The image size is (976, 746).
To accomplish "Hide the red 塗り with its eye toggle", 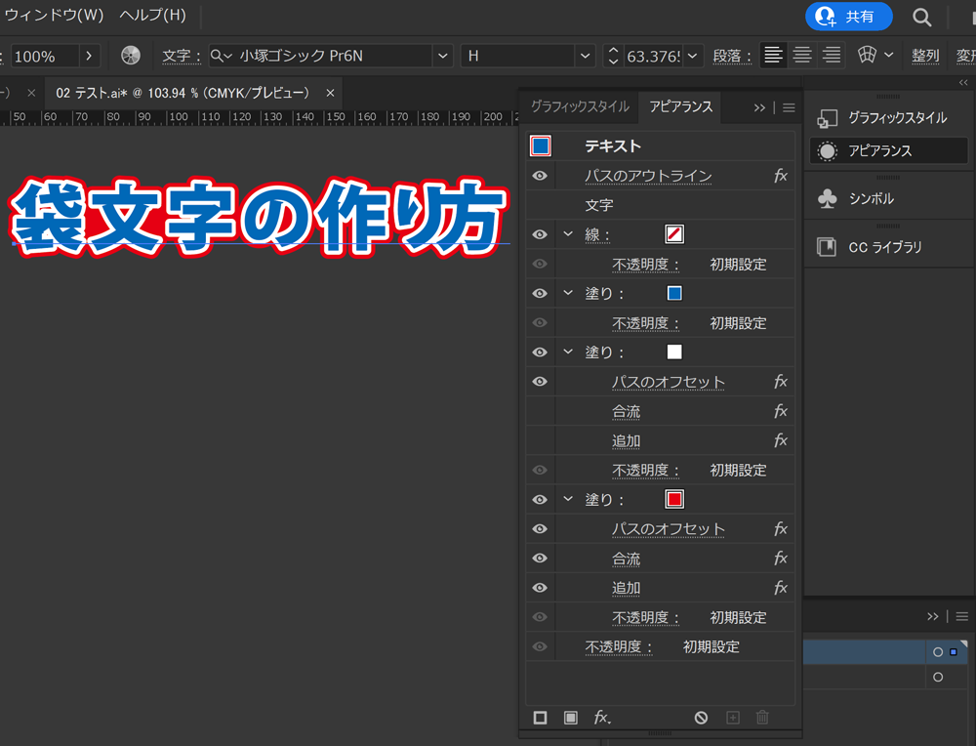I will point(539,499).
